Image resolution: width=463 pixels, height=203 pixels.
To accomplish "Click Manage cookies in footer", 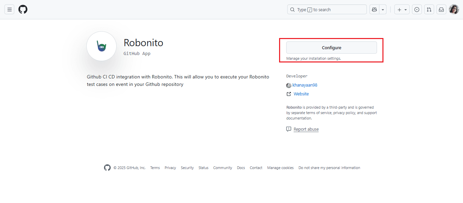I will tap(280, 168).
